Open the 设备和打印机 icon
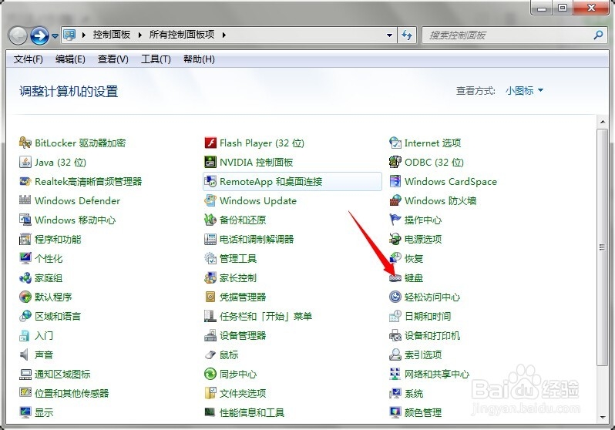Viewport: 615px width, 430px height. click(x=395, y=335)
